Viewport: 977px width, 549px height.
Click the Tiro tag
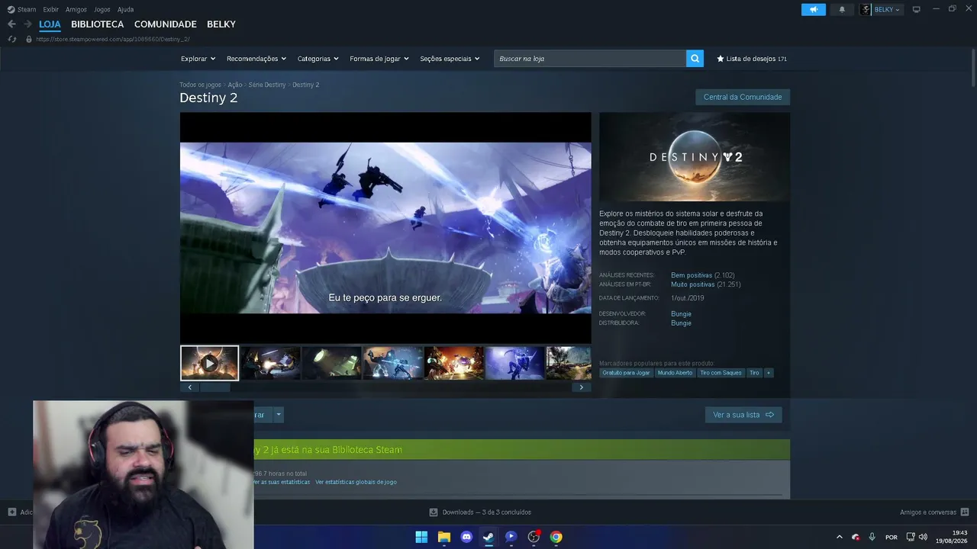754,373
